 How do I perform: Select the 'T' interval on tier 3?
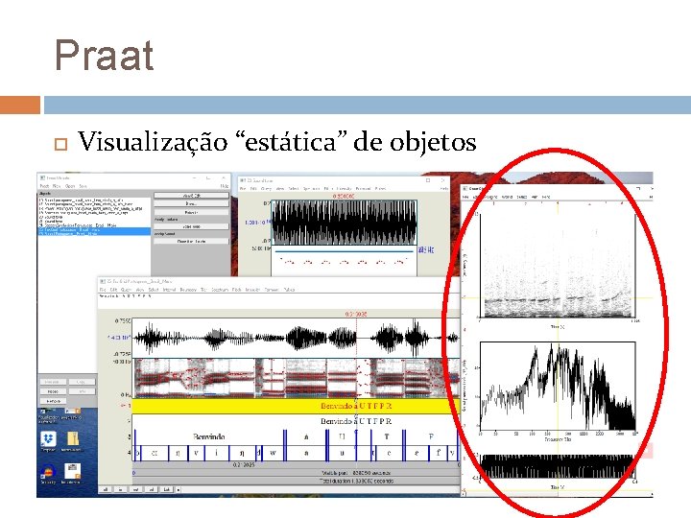coord(387,436)
